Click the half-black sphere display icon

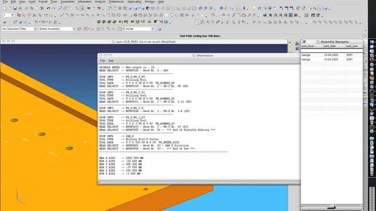pyautogui.click(x=147, y=8)
